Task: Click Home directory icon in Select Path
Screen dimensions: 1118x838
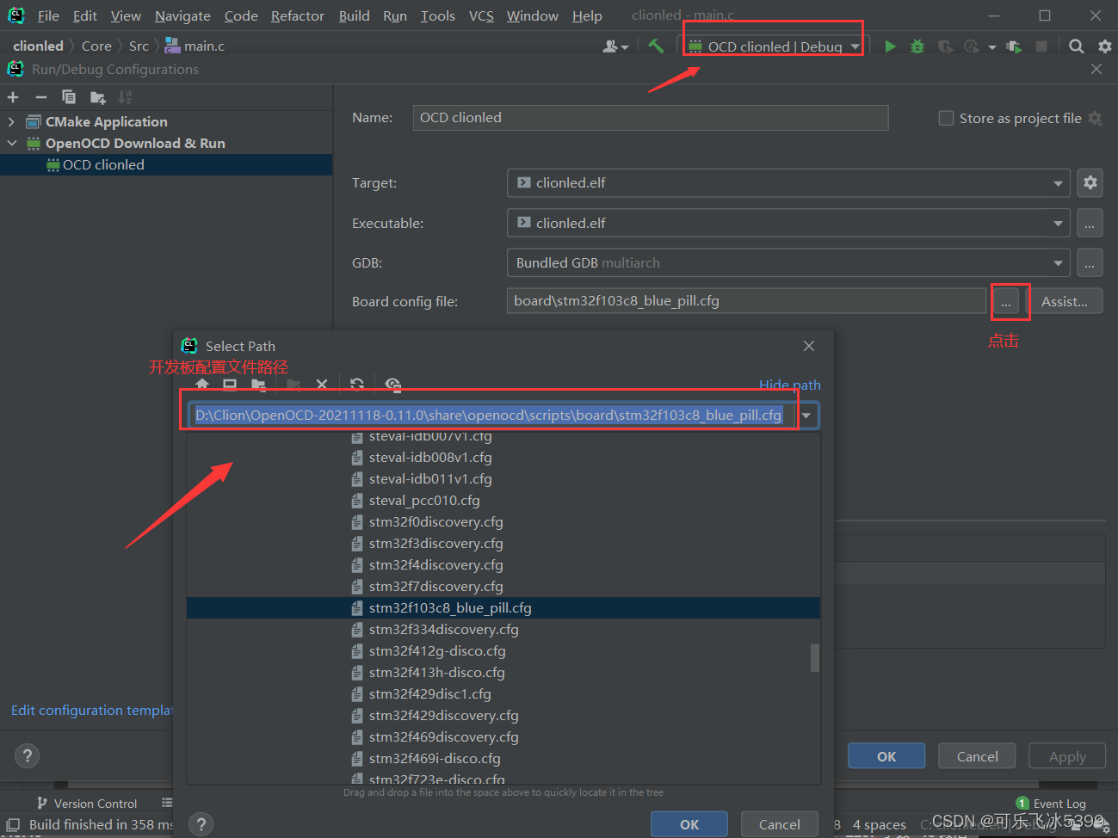Action: (202, 385)
